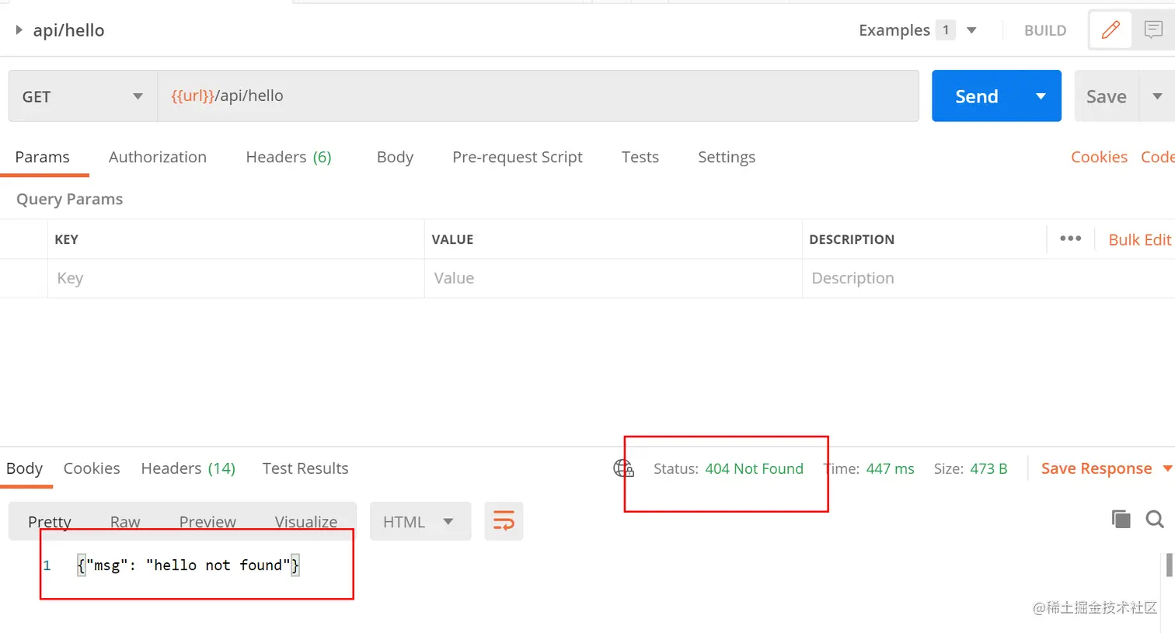Click the 404 Not Found status
The height and width of the screenshot is (633, 1175).
(x=754, y=468)
